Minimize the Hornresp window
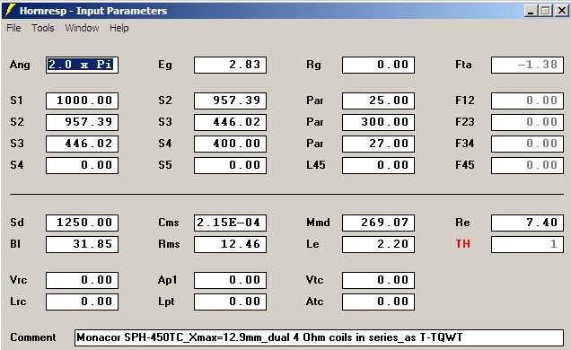Image resolution: width=571 pixels, height=350 pixels. click(531, 11)
